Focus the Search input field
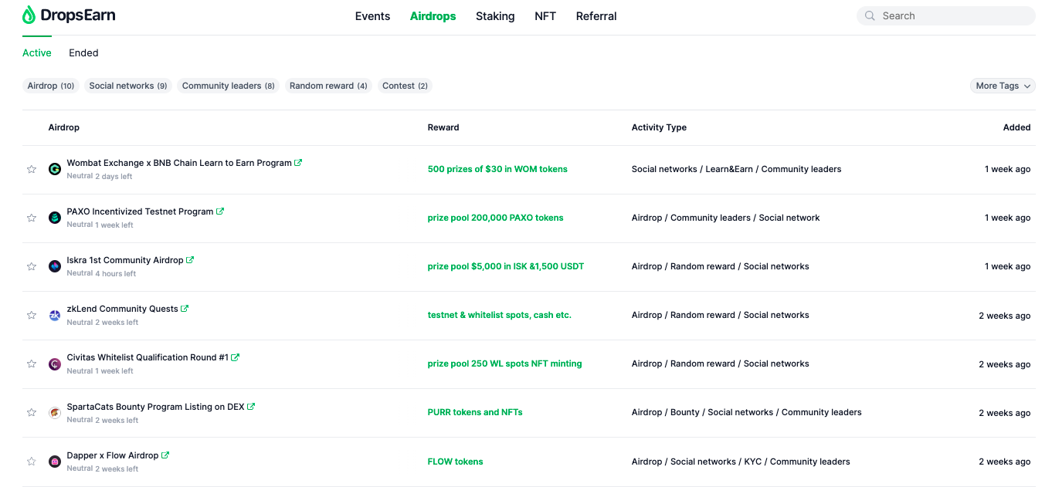1052x487 pixels. [946, 15]
